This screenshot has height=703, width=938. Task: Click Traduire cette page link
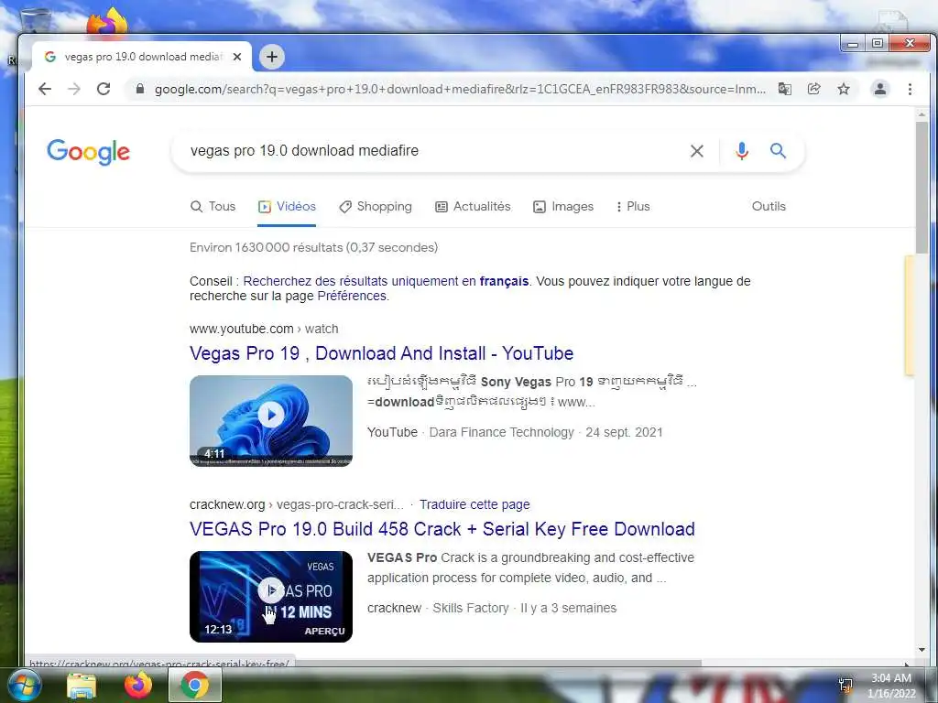(x=474, y=504)
